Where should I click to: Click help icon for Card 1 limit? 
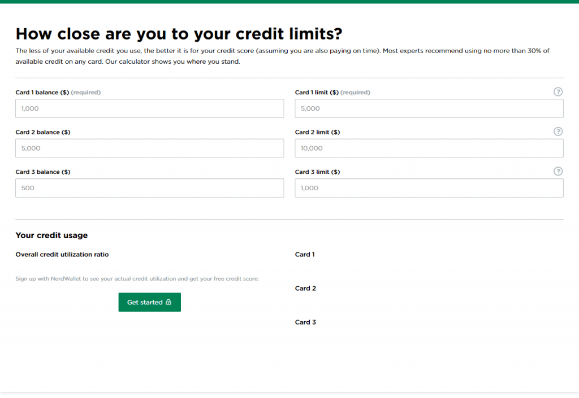coord(558,92)
